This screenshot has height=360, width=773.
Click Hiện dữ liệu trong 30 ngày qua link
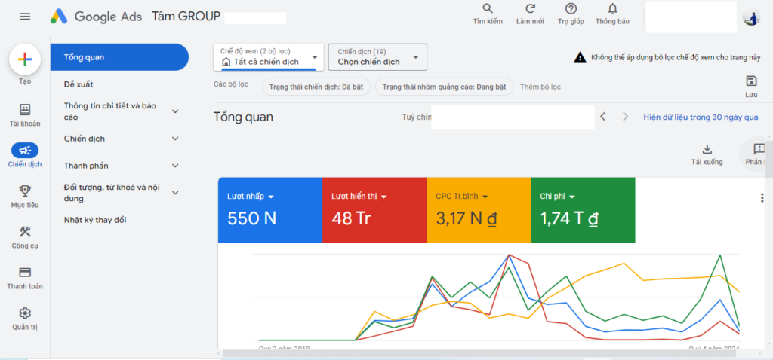(x=700, y=117)
